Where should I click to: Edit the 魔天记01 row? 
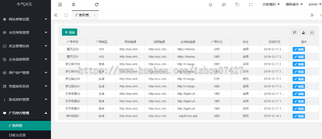(299, 57)
